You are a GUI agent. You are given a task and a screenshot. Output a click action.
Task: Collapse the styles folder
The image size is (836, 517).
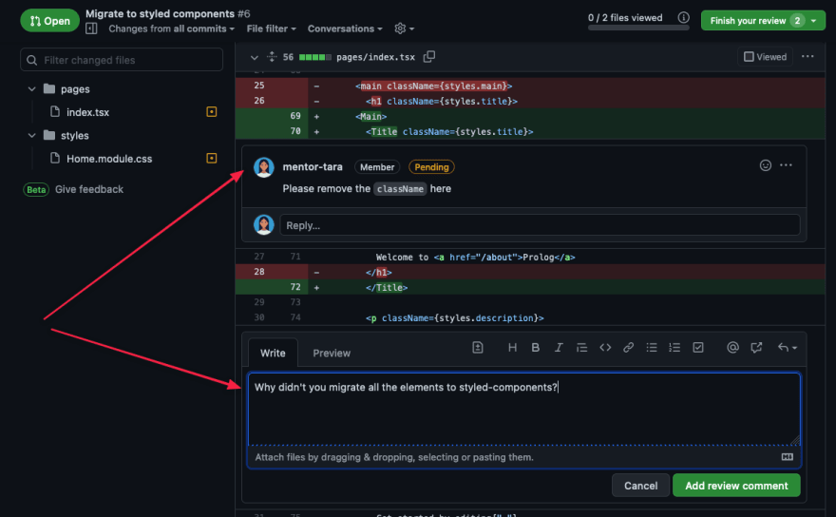31,135
